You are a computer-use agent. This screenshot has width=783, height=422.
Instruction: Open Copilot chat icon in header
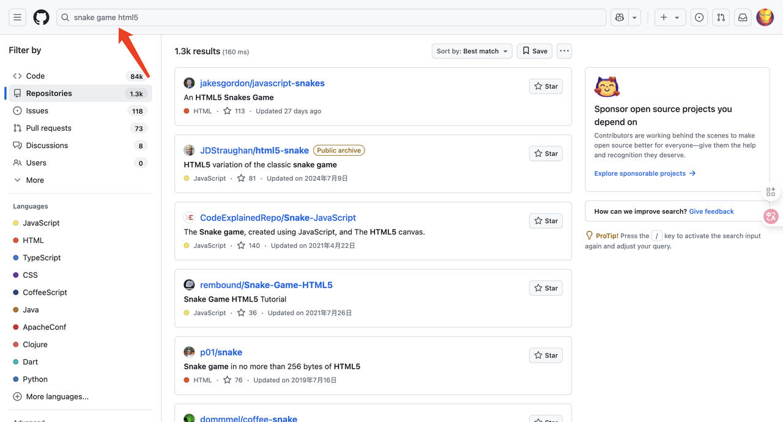[620, 18]
